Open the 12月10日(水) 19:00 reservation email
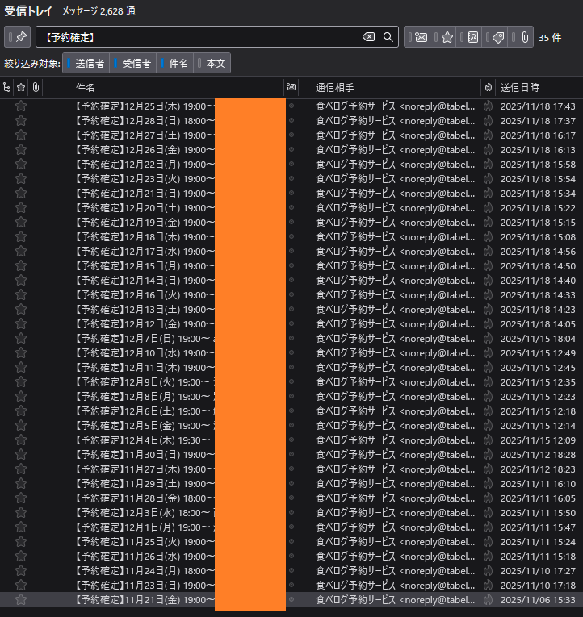Viewport: 583px width, 617px height. [x=145, y=353]
